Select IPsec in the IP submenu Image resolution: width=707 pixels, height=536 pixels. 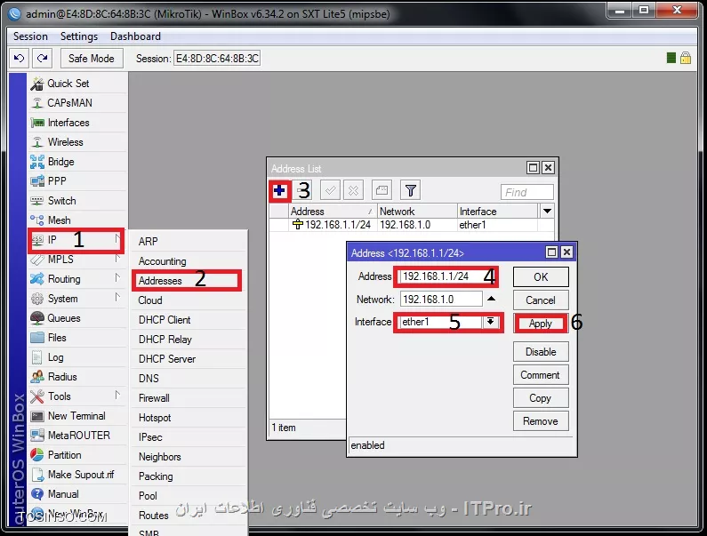[189, 437]
